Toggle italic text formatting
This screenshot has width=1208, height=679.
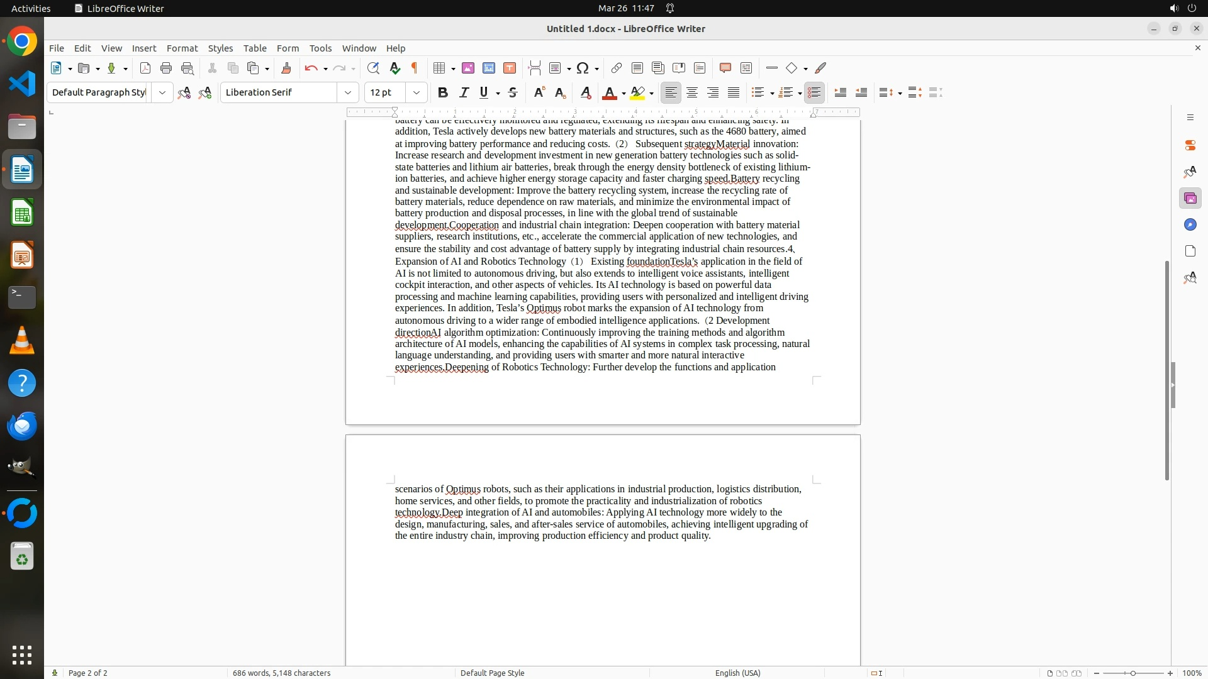tap(464, 93)
